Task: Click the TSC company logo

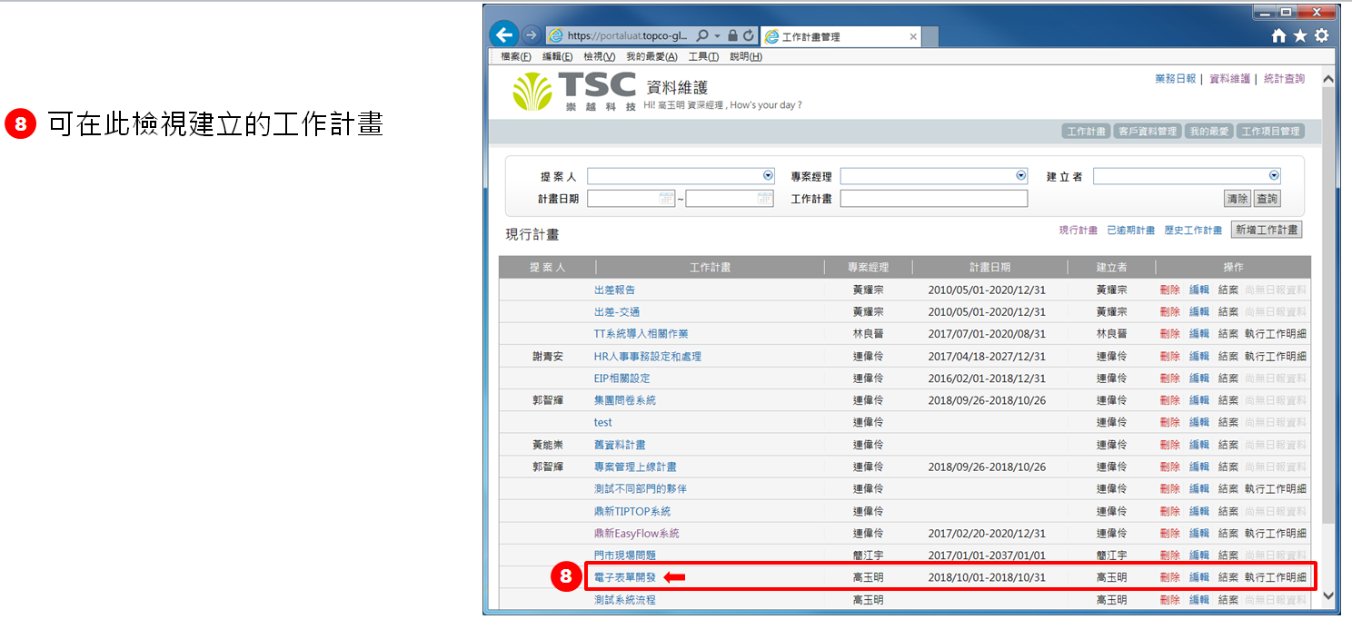Action: pos(574,92)
